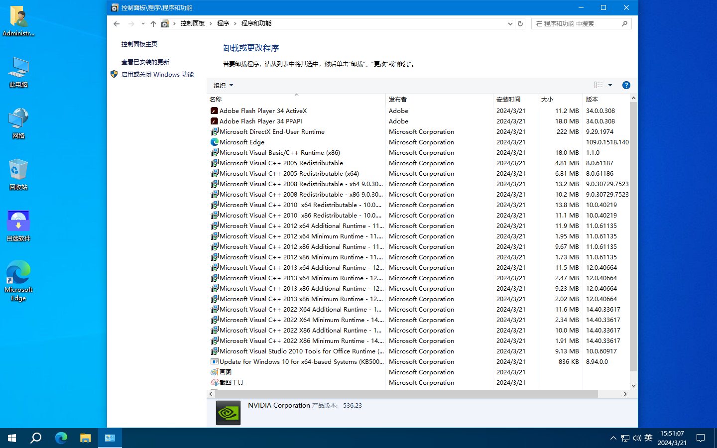The image size is (717, 448).
Task: Click the help question mark icon
Action: 626,85
